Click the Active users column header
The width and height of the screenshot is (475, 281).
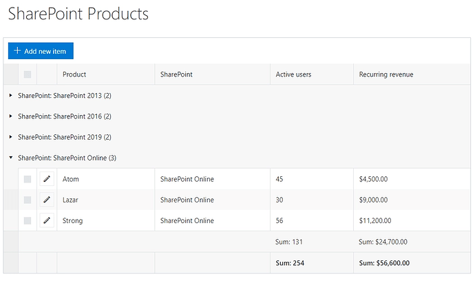click(293, 74)
